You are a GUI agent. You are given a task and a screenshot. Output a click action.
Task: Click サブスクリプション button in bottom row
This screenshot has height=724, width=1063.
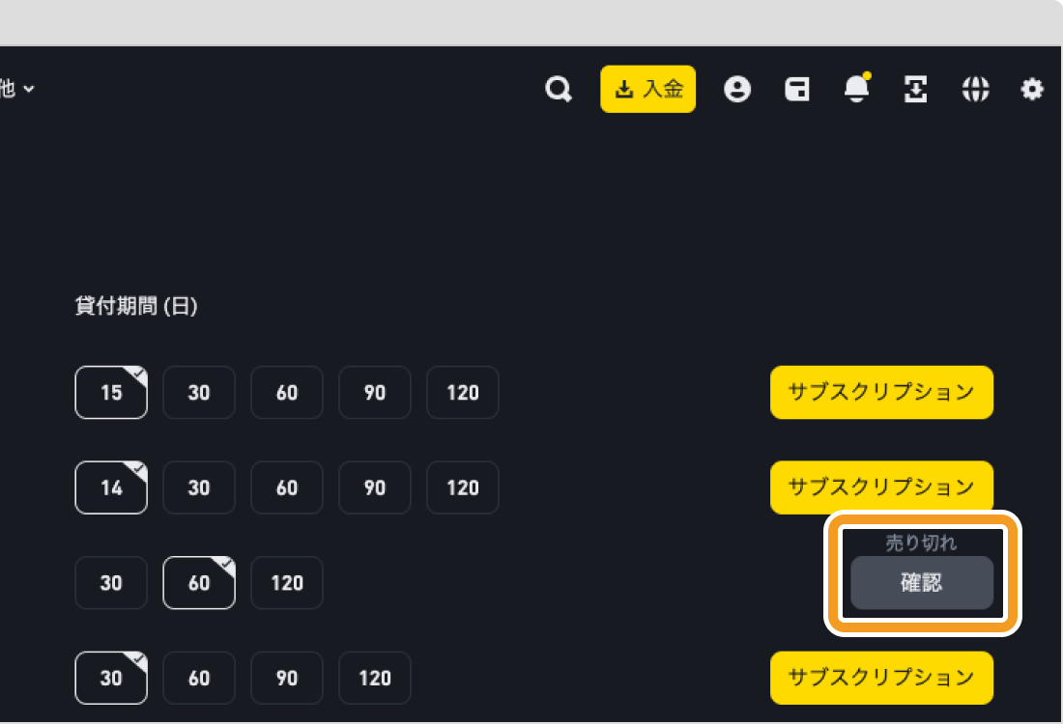[881, 678]
